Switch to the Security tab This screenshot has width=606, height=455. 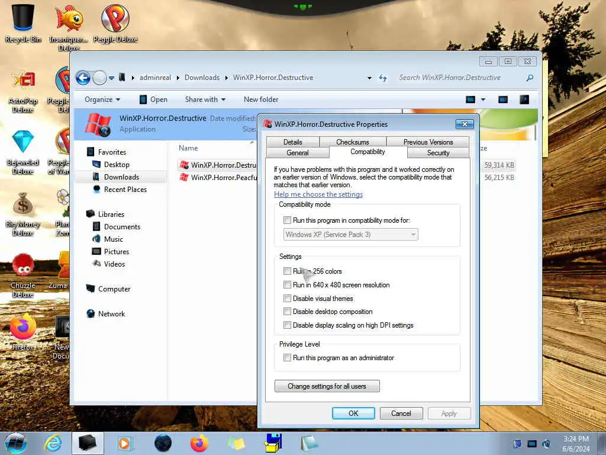[x=439, y=153]
